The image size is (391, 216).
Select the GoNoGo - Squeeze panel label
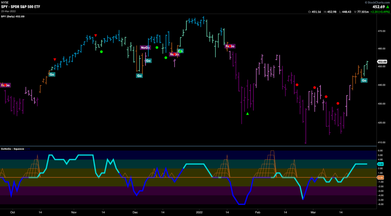click(x=13, y=149)
